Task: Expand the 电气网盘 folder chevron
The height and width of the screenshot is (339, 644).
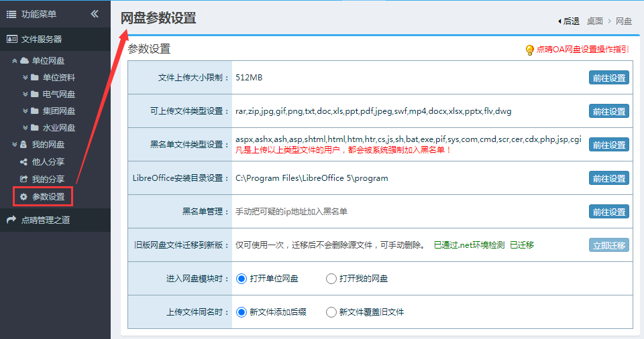Action: [x=25, y=94]
